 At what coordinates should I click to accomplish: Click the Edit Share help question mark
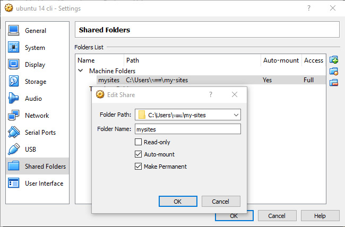pos(211,94)
